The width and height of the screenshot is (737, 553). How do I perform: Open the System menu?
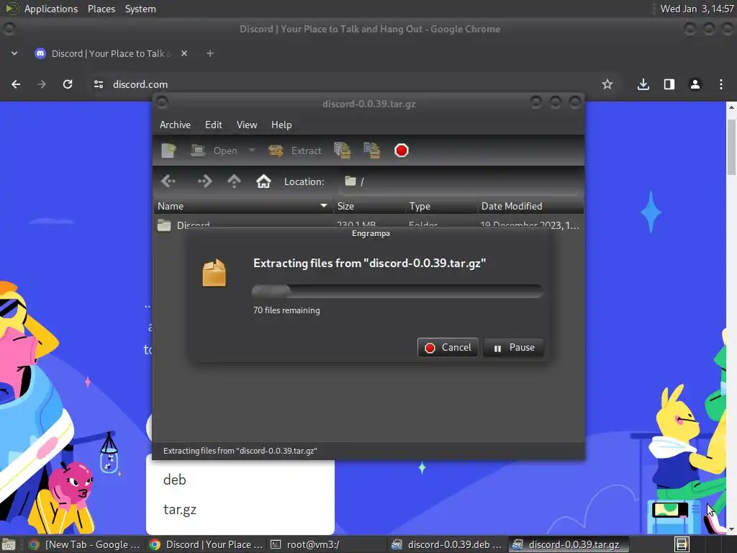tap(140, 9)
